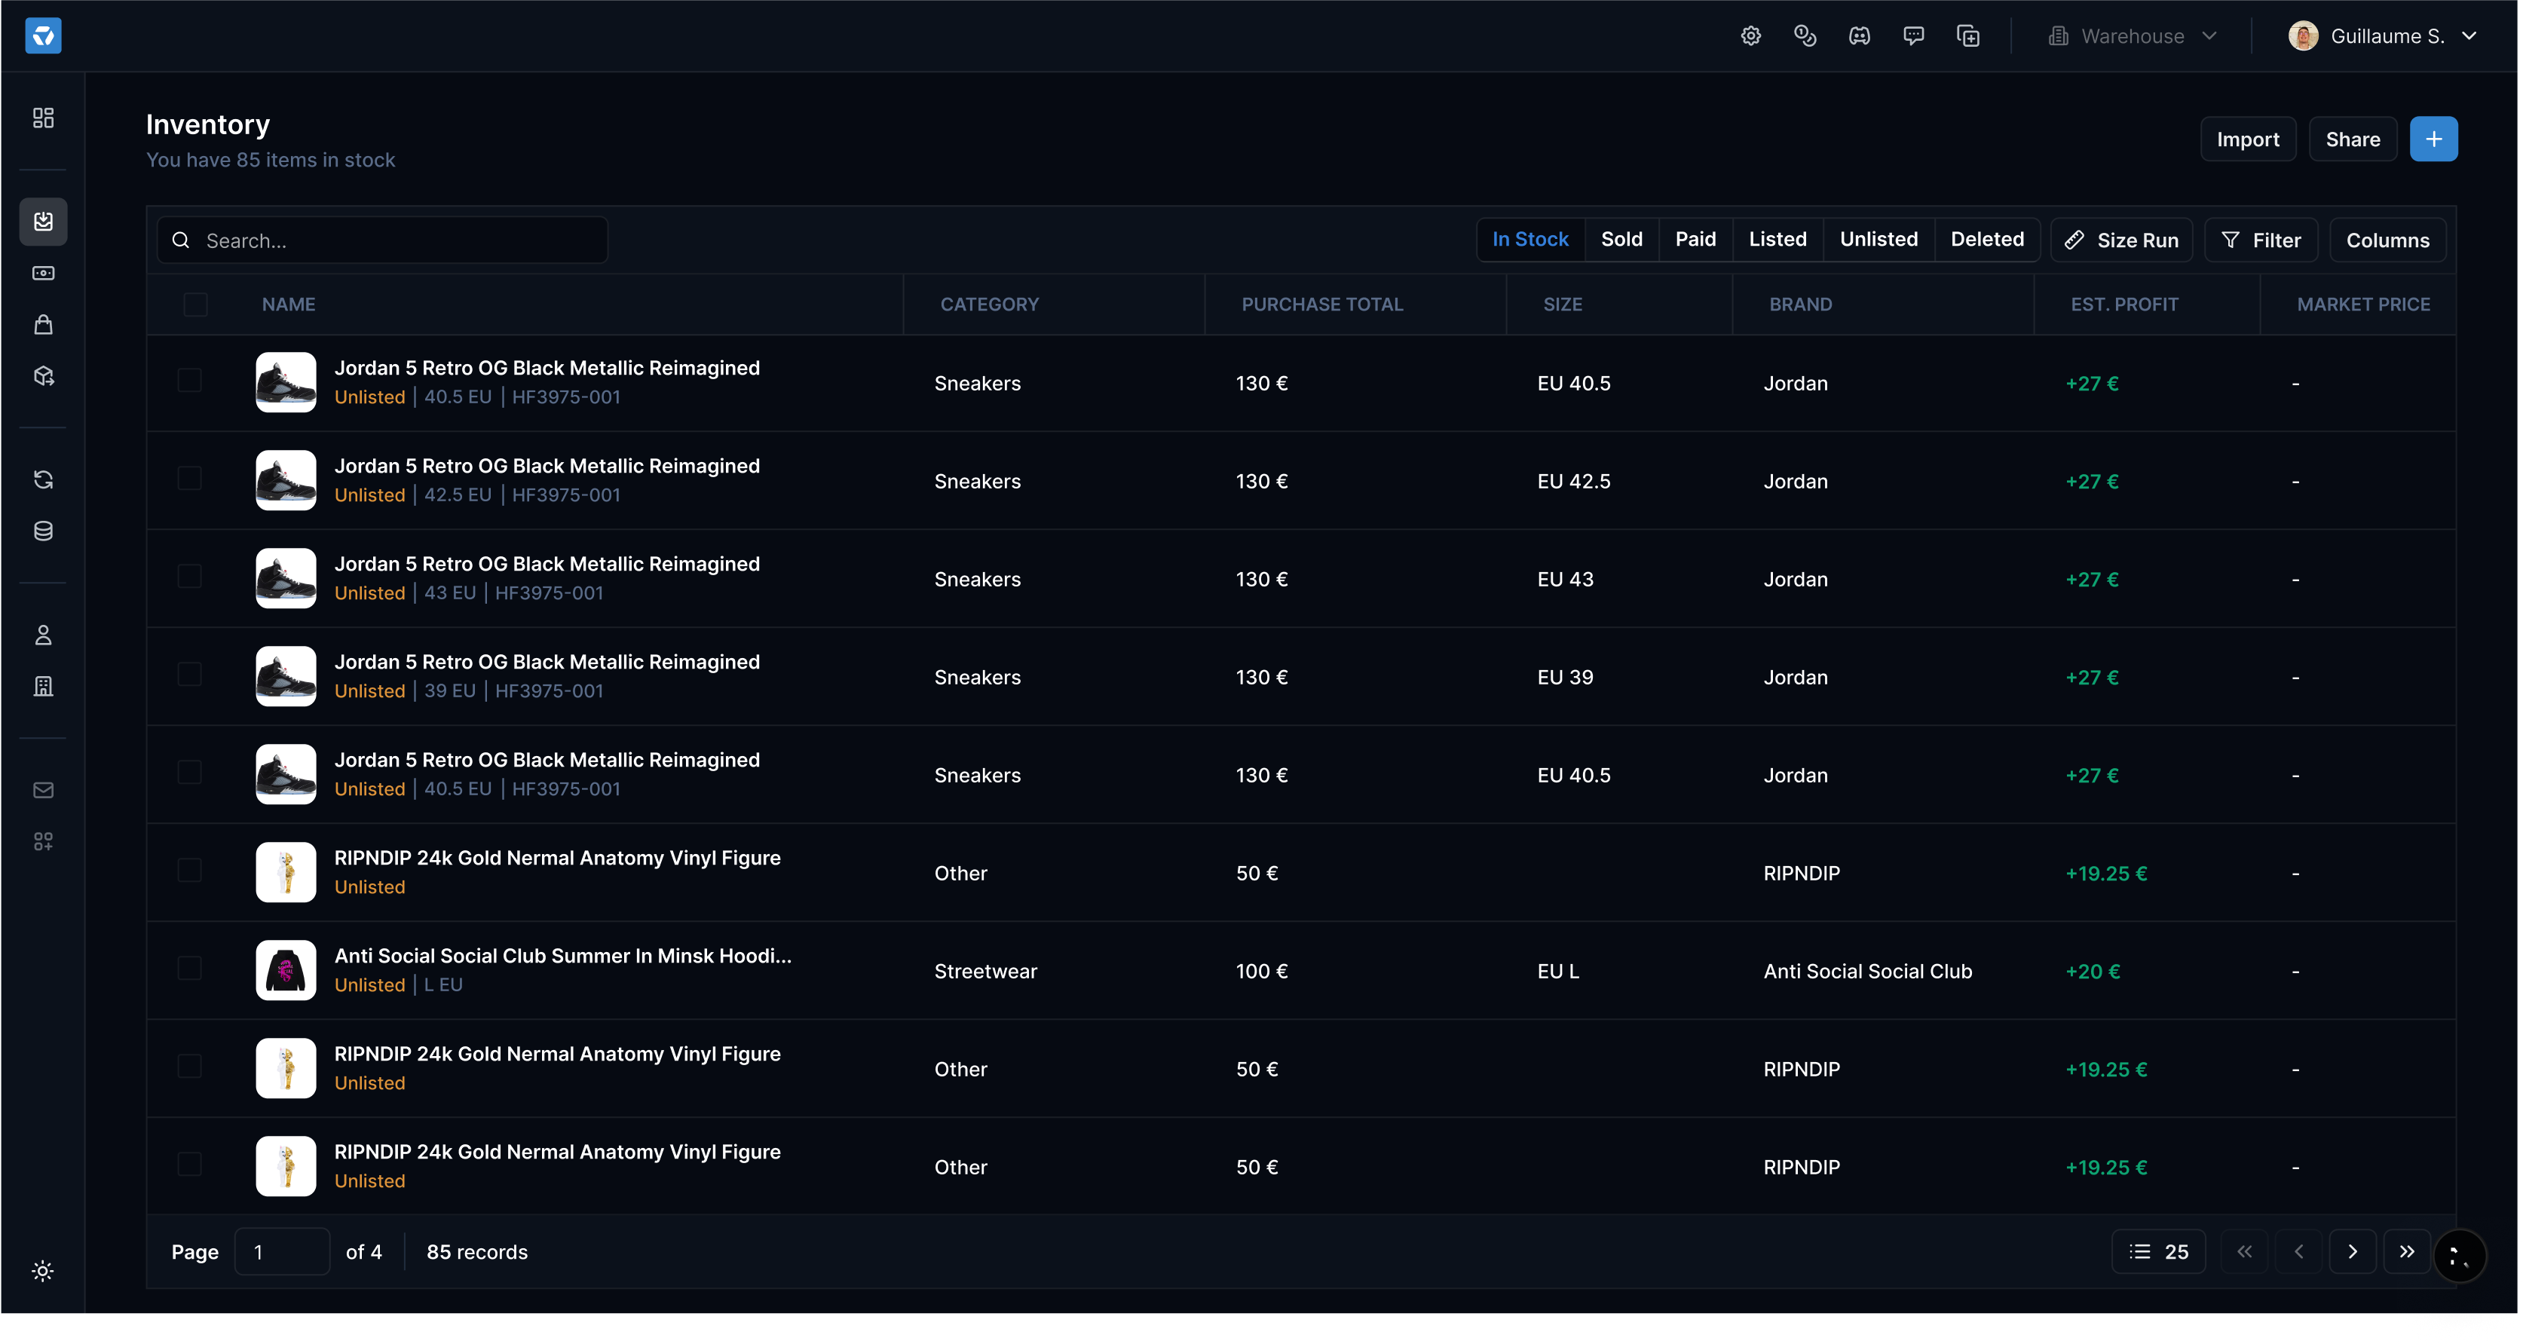Click the settings gear in the top bar
This screenshot has width=2523, height=1344.
tap(1751, 35)
